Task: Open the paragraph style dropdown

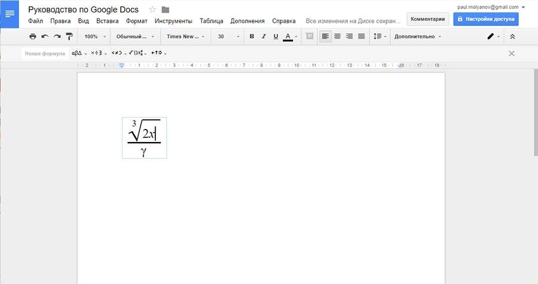Action: coord(135,36)
